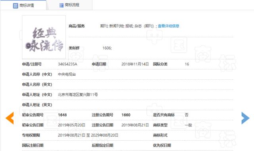
Task: Switch to the 商标流程 tab
Action: [x=69, y=5]
